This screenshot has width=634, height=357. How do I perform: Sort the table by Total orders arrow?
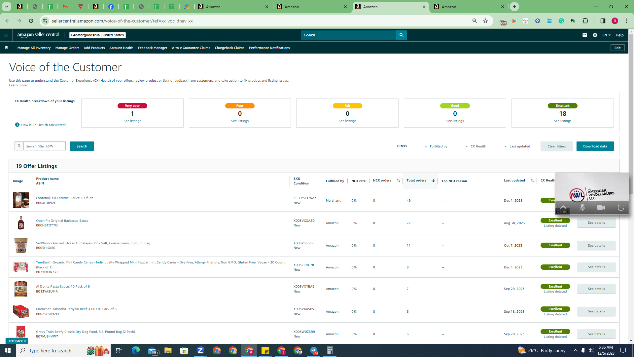pyautogui.click(x=433, y=180)
